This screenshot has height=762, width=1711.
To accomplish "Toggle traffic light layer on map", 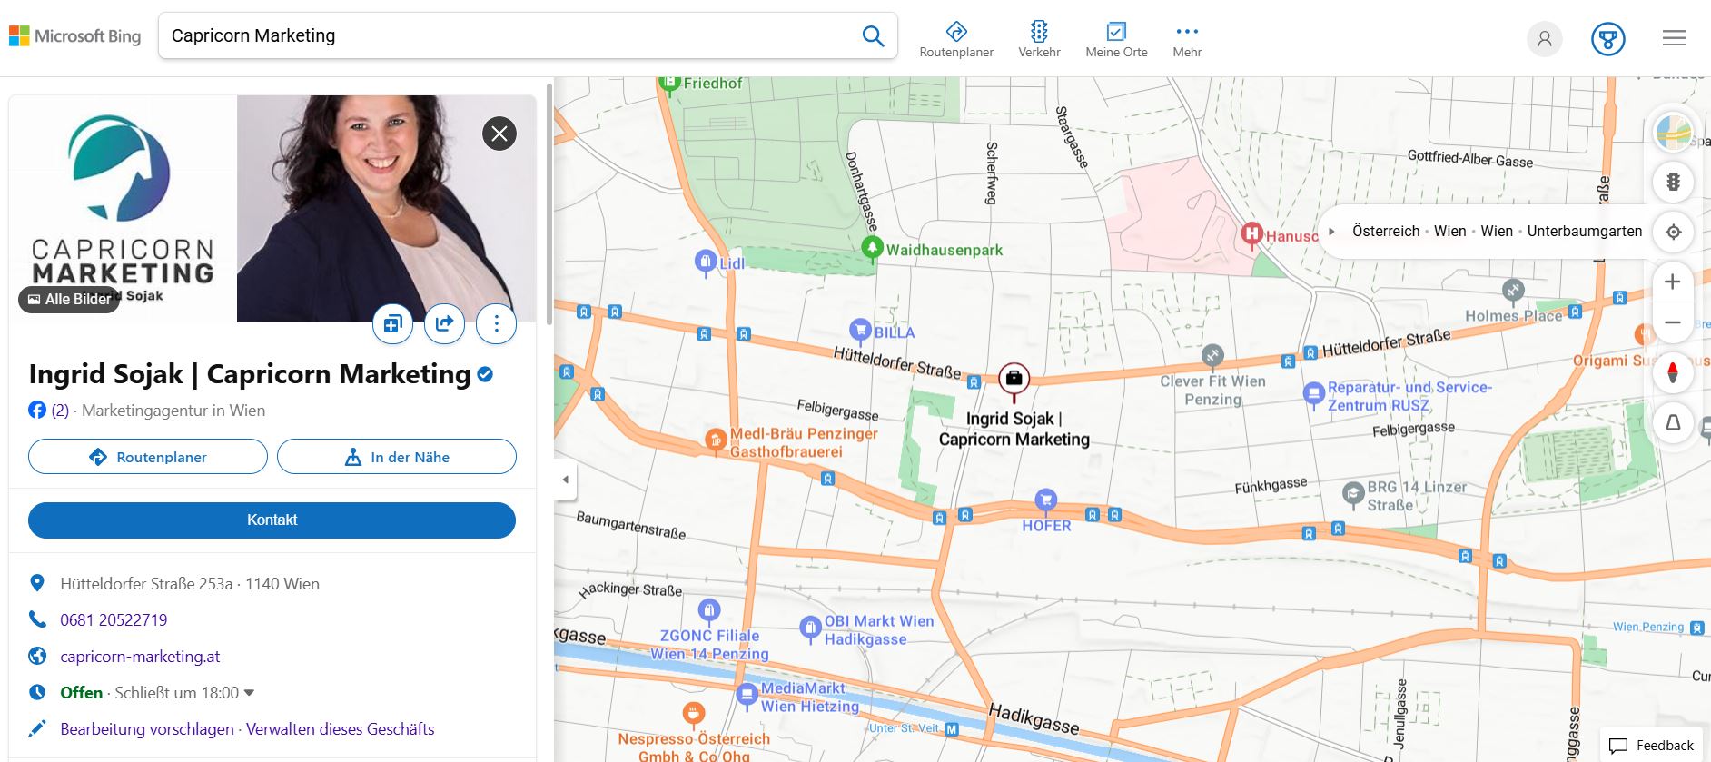I will coord(1673,182).
